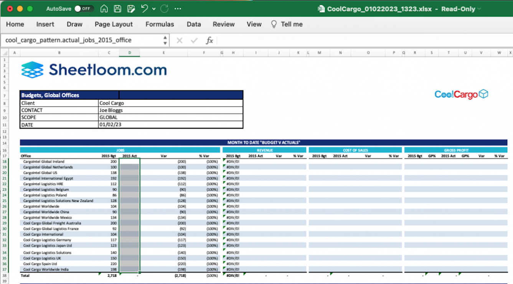The height and width of the screenshot is (284, 513).
Task: Switch to the Page Layout tab
Action: (x=114, y=24)
